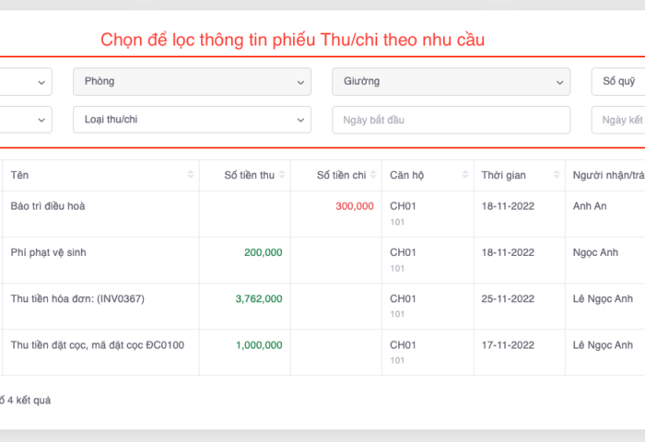Click the Ngày bắt đầu date field
This screenshot has height=442, width=645.
(x=451, y=120)
